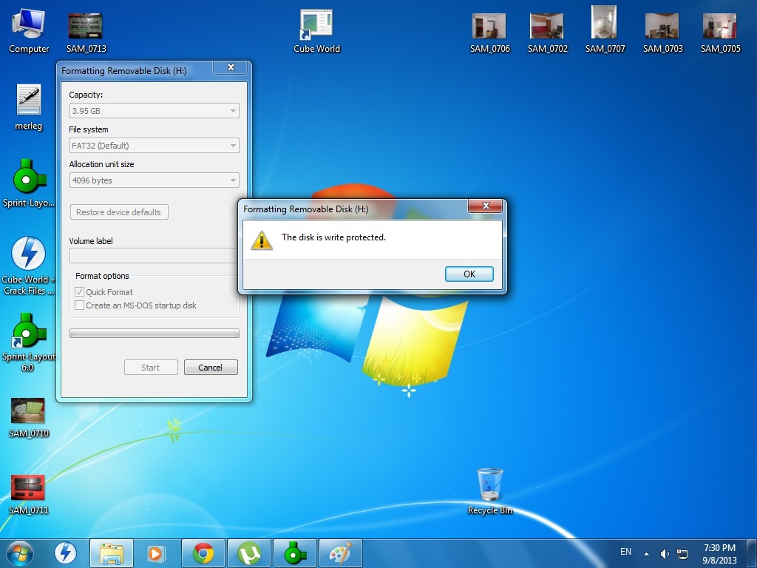Switch to Paint in the taskbar

coord(340,553)
